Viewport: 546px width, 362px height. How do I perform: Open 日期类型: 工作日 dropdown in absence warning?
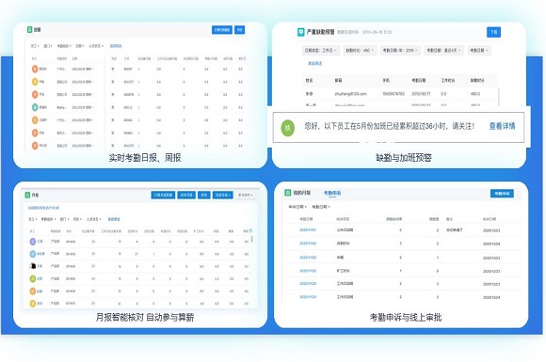tap(320, 51)
